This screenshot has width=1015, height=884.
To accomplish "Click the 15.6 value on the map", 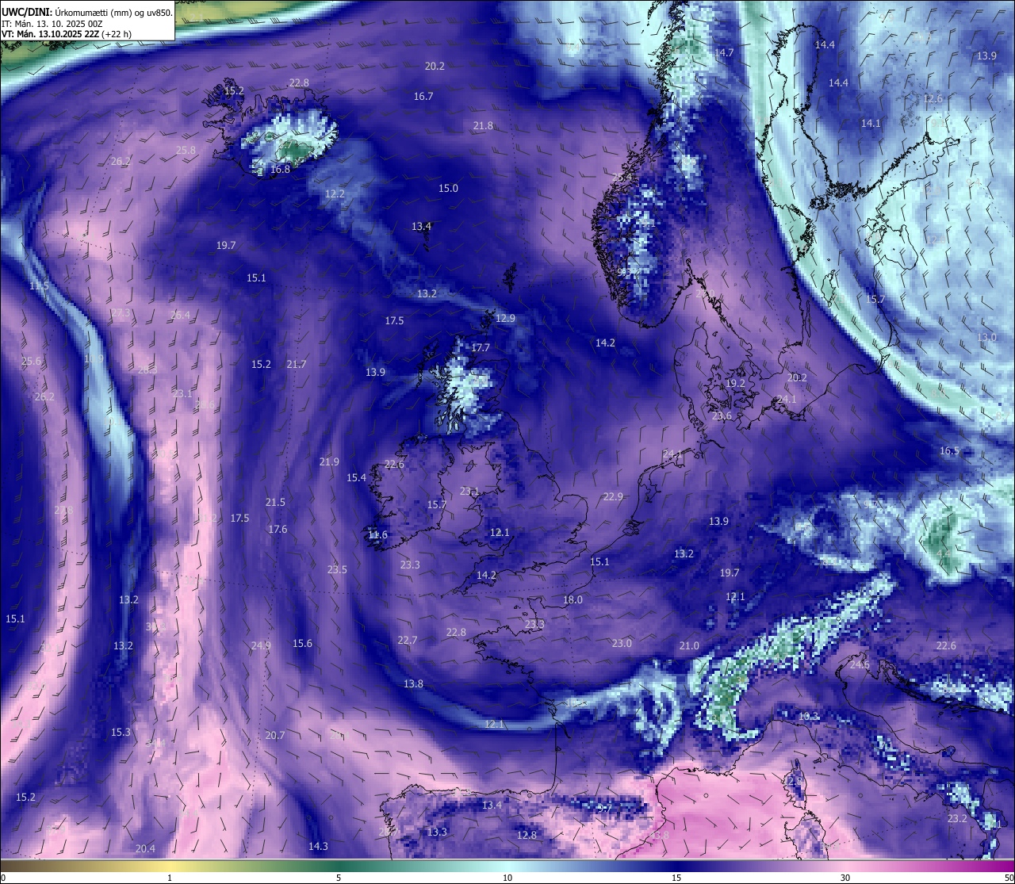I will point(302,643).
